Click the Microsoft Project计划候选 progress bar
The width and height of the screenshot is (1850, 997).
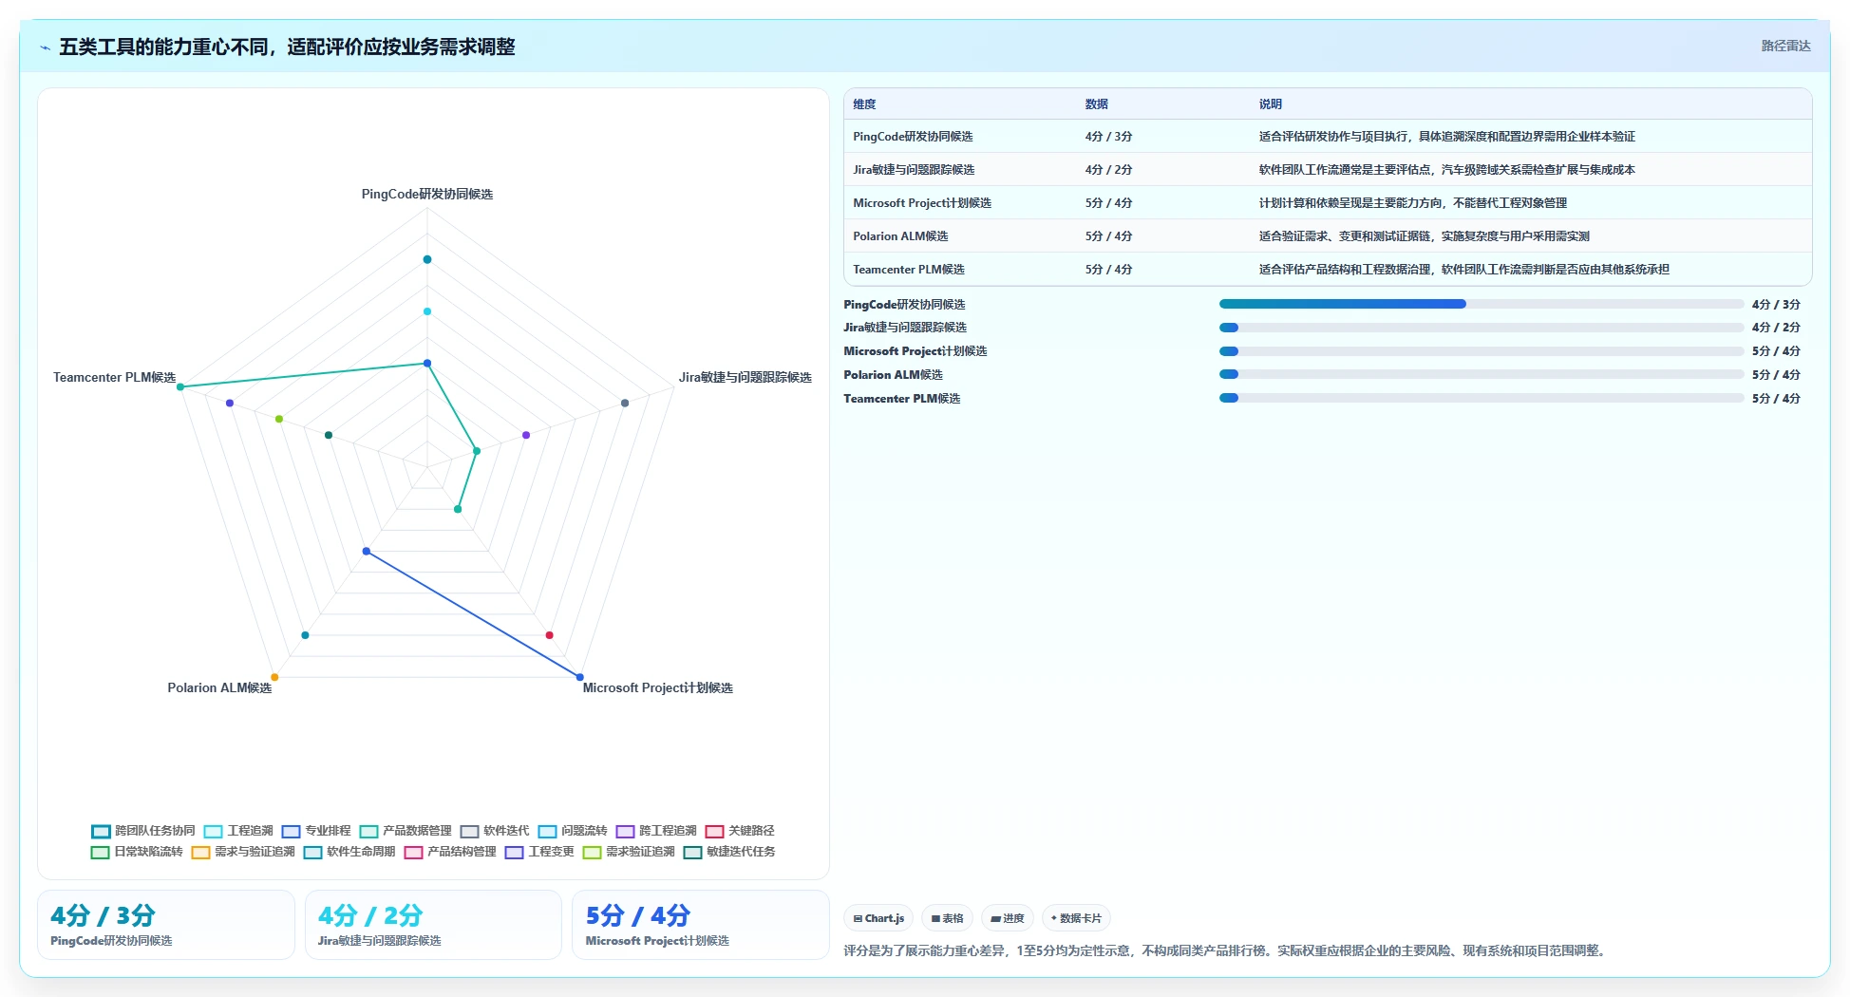tap(1482, 351)
